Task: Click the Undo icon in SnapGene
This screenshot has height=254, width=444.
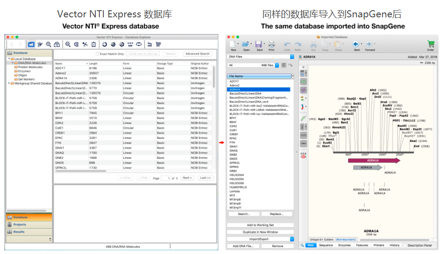Action: coord(287,44)
